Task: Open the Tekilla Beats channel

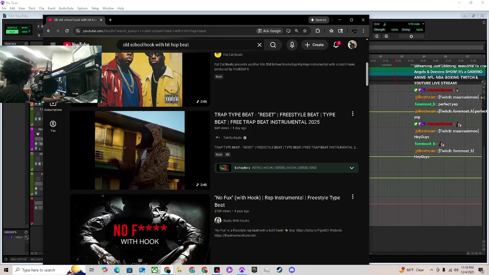Action: coord(232,138)
